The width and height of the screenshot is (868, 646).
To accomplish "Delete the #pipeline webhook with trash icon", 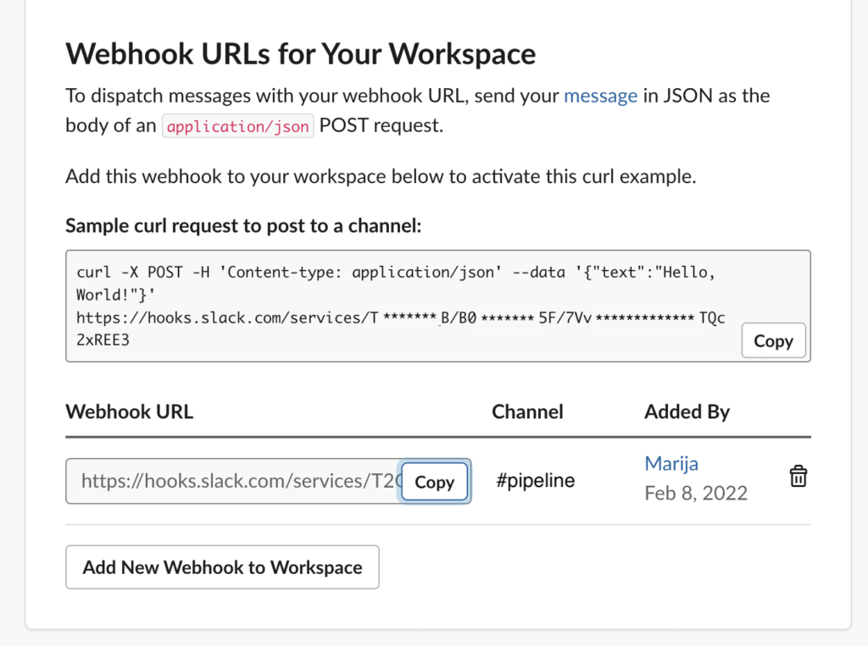I will point(798,476).
